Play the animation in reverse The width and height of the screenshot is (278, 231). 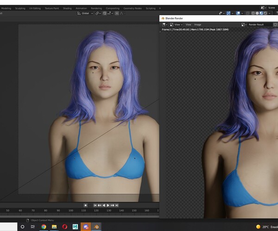click(104, 205)
